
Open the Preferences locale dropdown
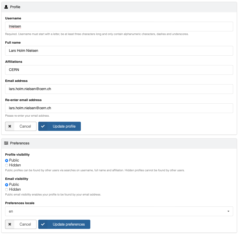pyautogui.click(x=119, y=211)
